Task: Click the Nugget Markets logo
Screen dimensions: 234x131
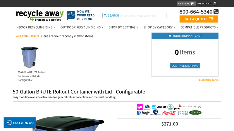Action: coord(195,113)
